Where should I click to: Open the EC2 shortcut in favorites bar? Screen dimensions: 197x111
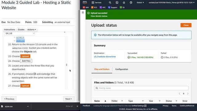pos(94,7)
